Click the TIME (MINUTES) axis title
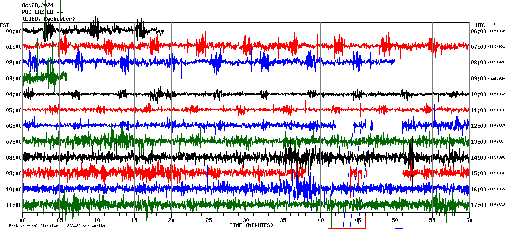This screenshot has height=232, width=505. click(x=251, y=225)
